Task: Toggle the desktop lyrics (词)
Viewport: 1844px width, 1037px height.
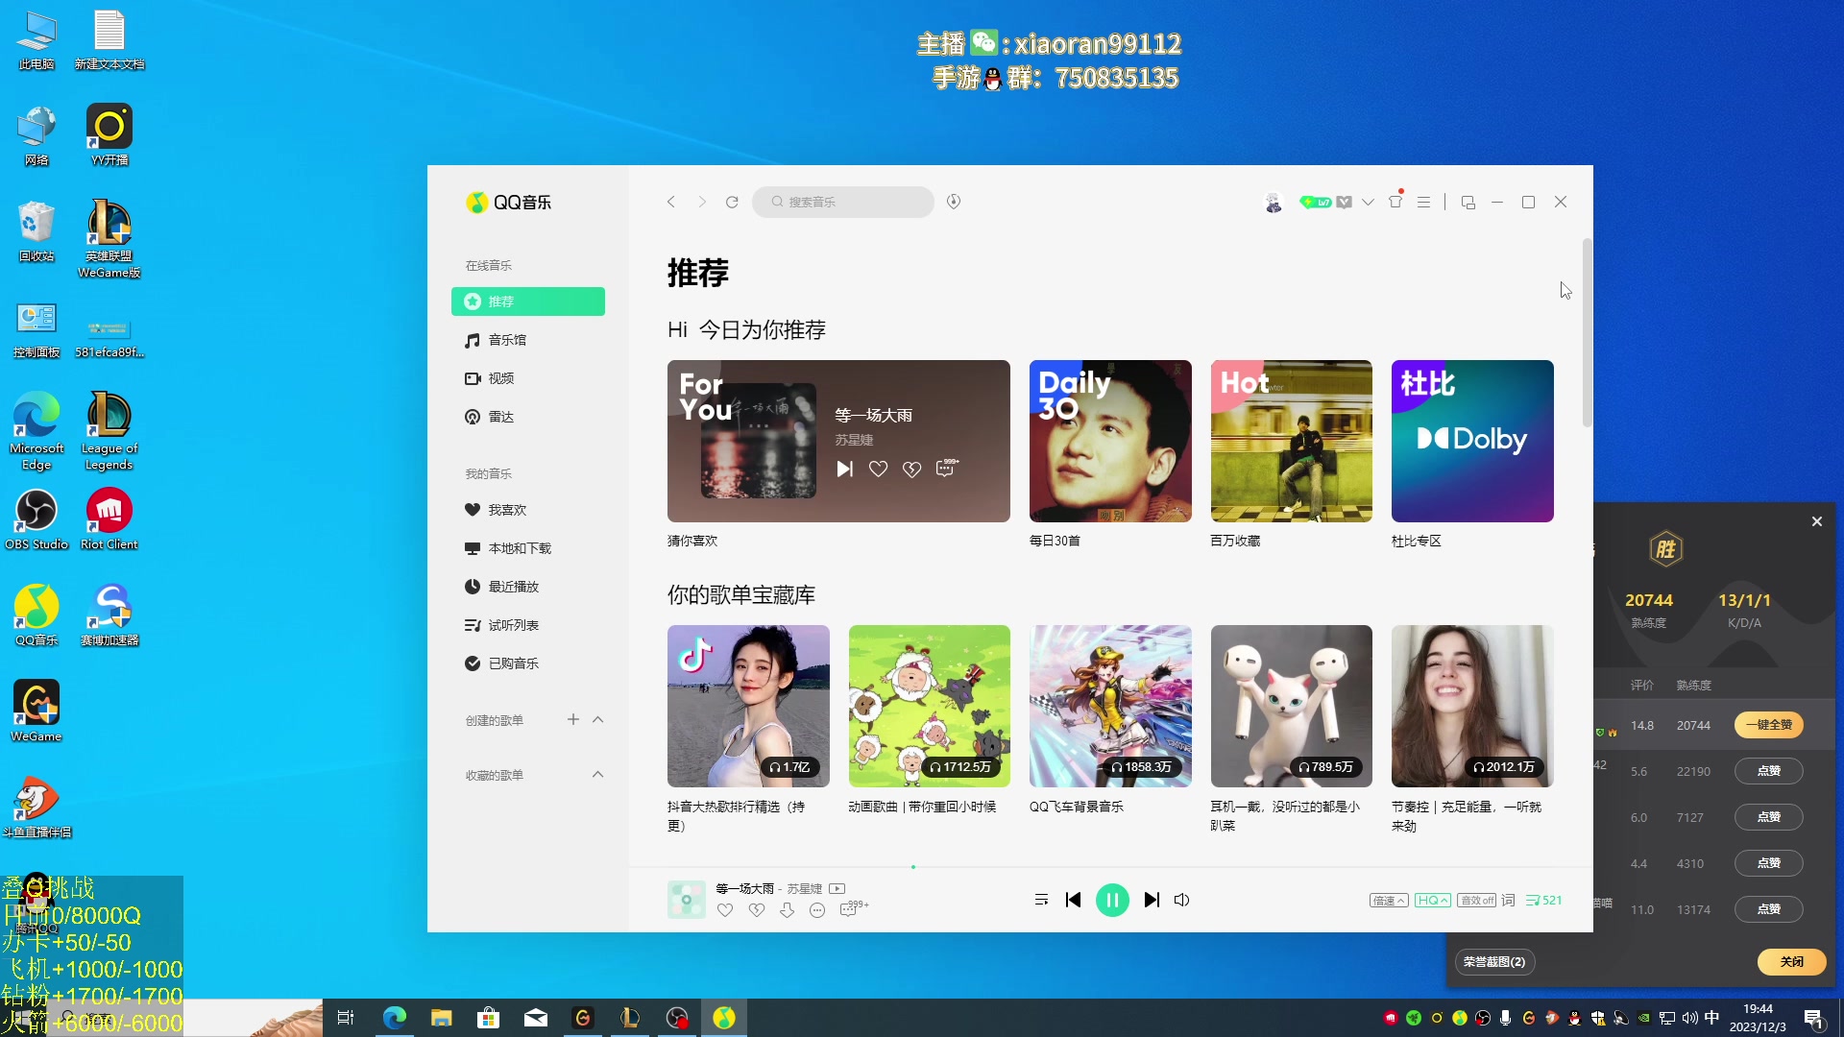Action: pos(1508,900)
